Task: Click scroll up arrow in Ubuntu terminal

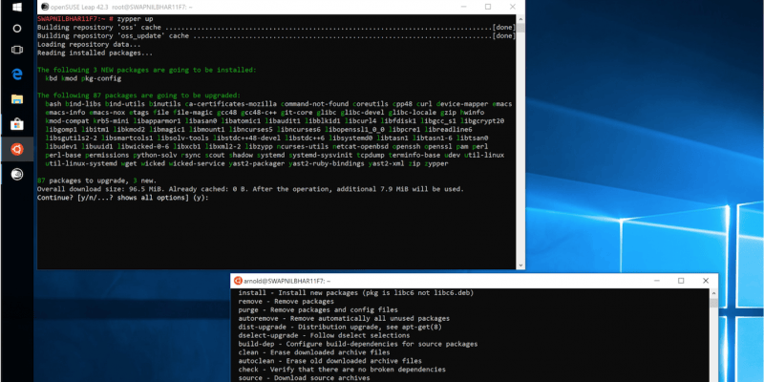Action: 713,293
